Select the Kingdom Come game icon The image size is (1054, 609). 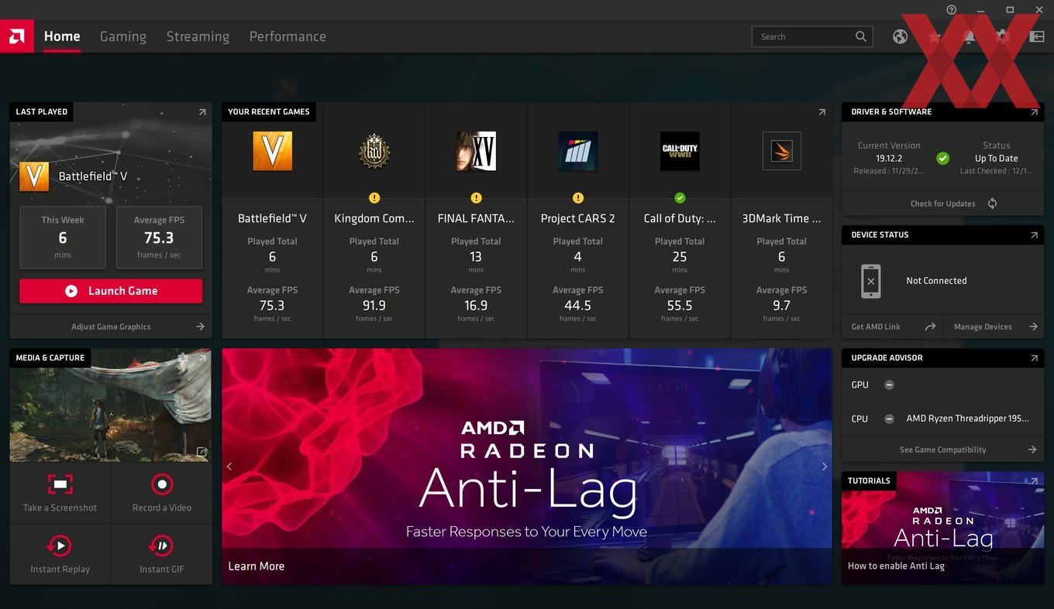[x=374, y=151]
